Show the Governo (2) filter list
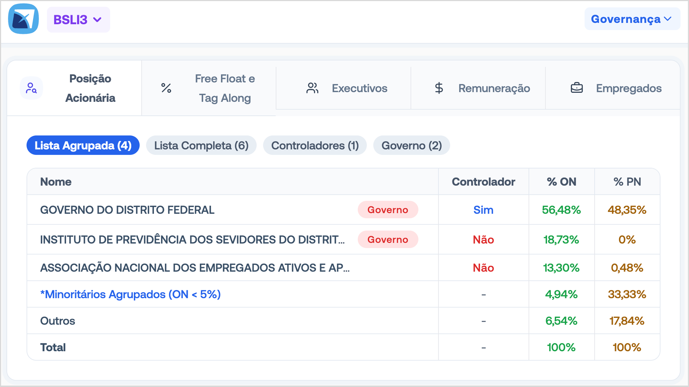Screen dimensions: 689x387 point(411,145)
